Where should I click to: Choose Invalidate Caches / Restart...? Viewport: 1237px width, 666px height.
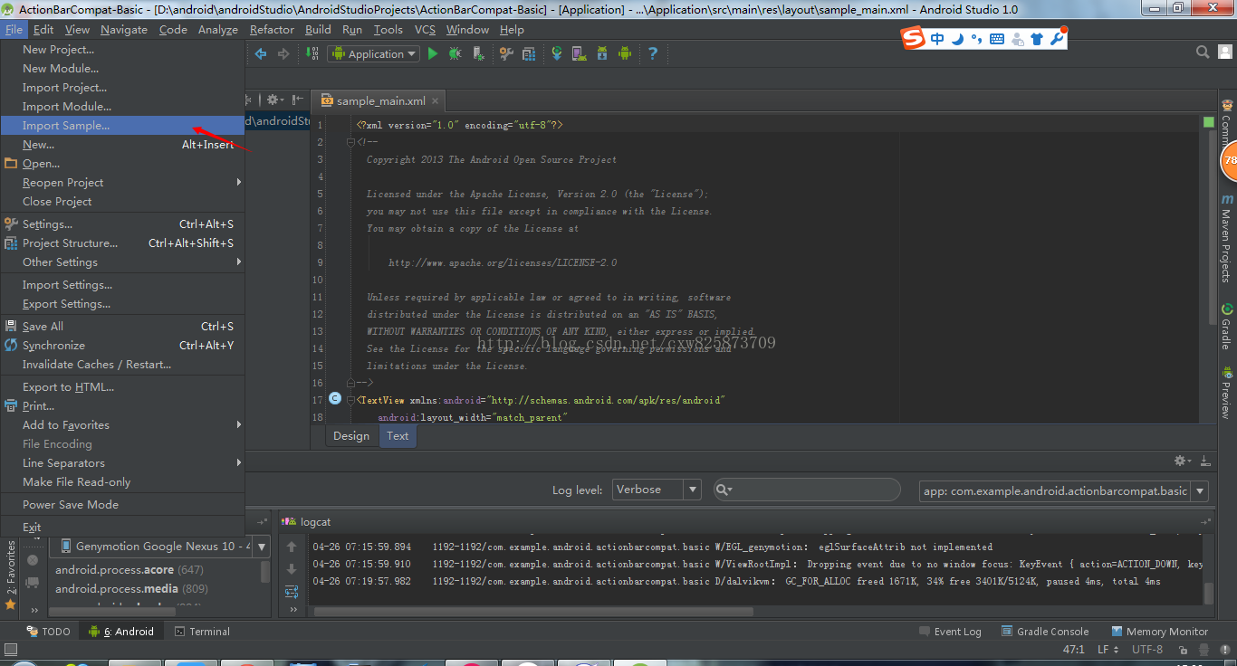tap(122, 364)
